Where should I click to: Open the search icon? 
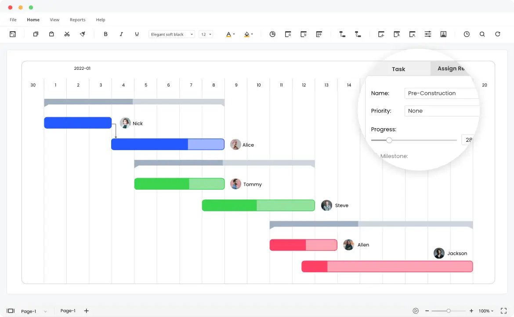(x=482, y=34)
